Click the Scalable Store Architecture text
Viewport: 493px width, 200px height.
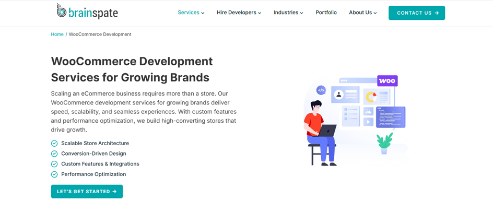(x=95, y=143)
